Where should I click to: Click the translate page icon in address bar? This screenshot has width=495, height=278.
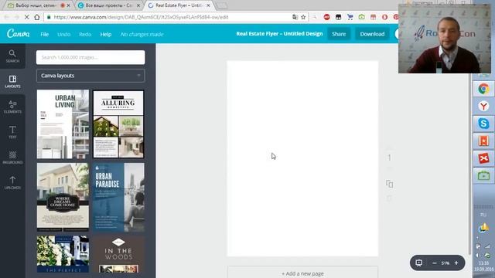tap(295, 17)
